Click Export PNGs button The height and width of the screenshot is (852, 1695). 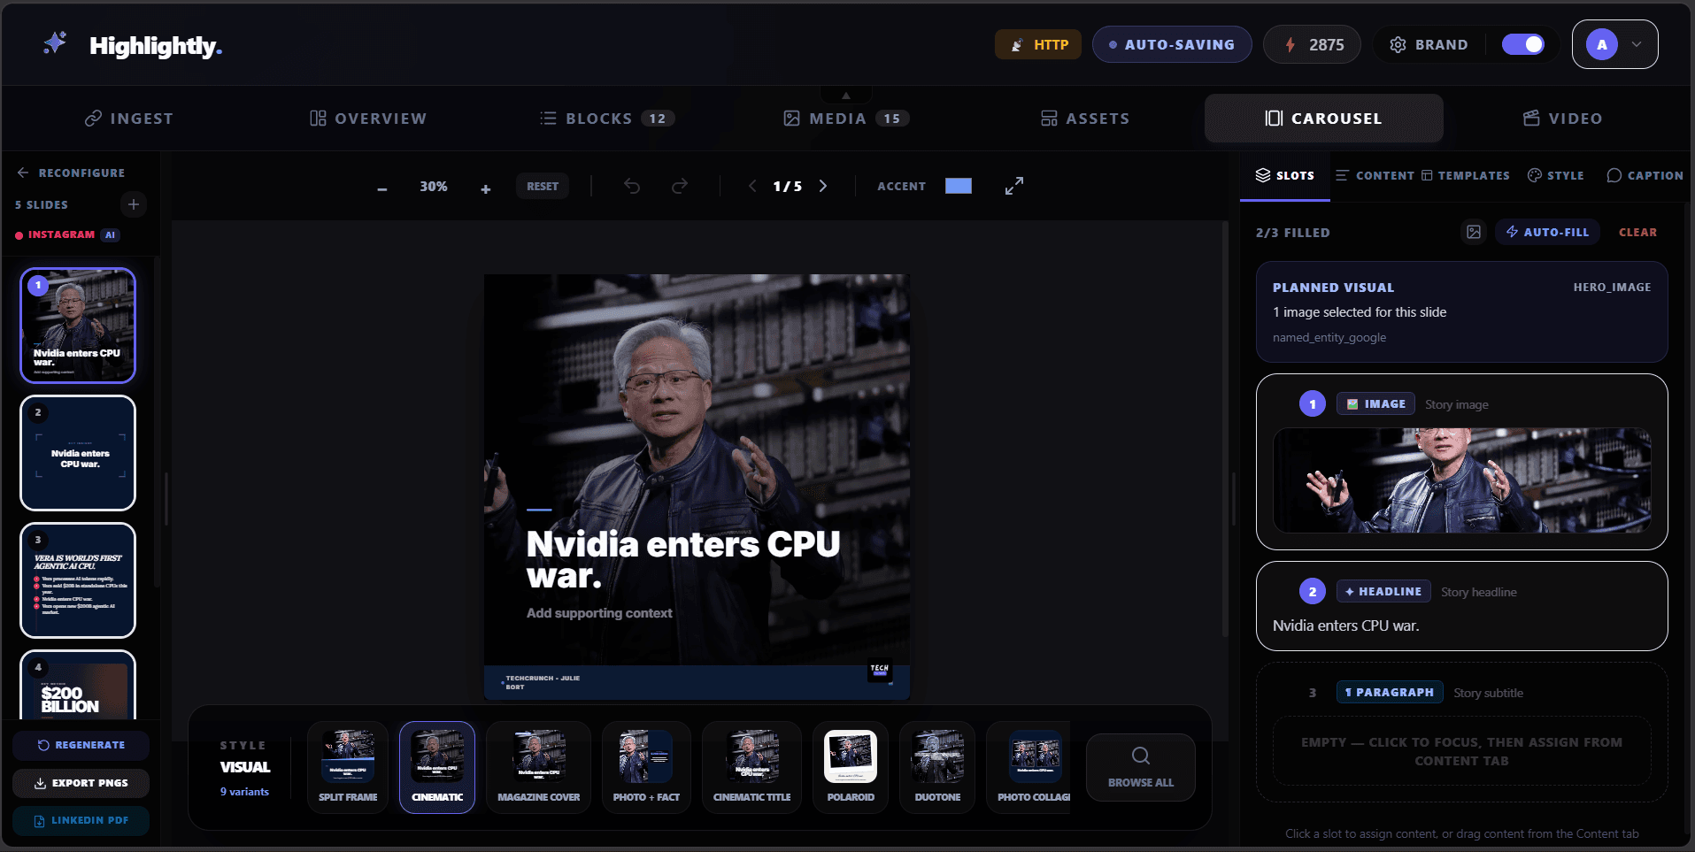tap(81, 783)
